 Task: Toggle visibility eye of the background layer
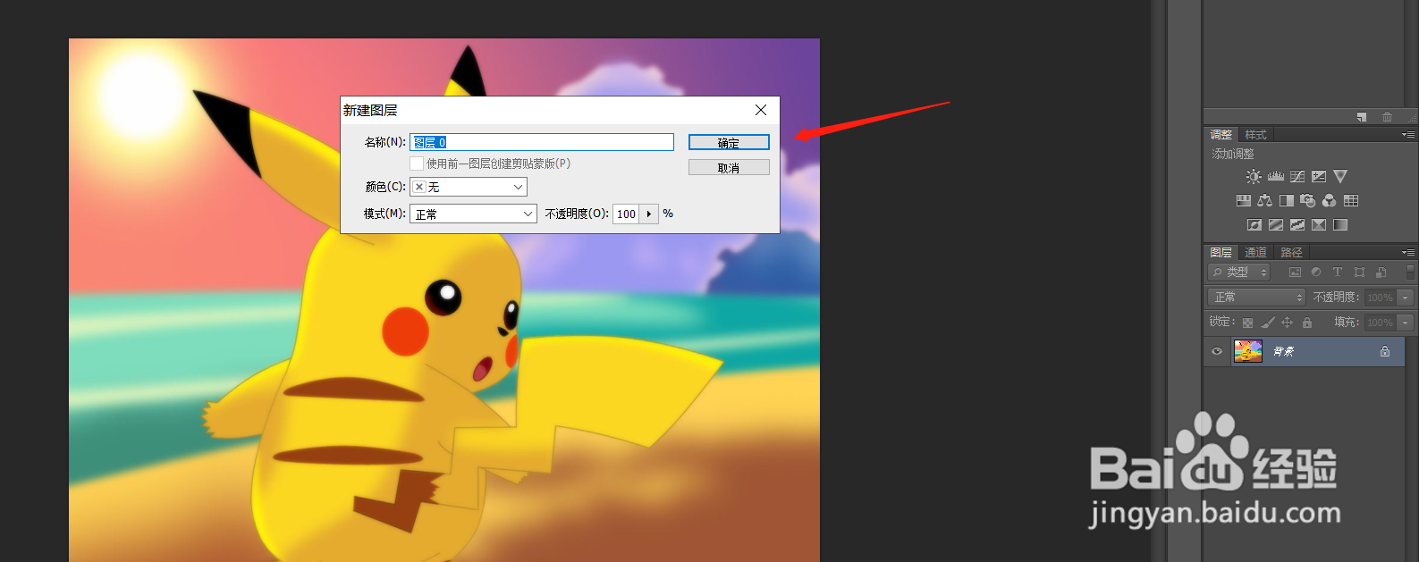(x=1217, y=352)
